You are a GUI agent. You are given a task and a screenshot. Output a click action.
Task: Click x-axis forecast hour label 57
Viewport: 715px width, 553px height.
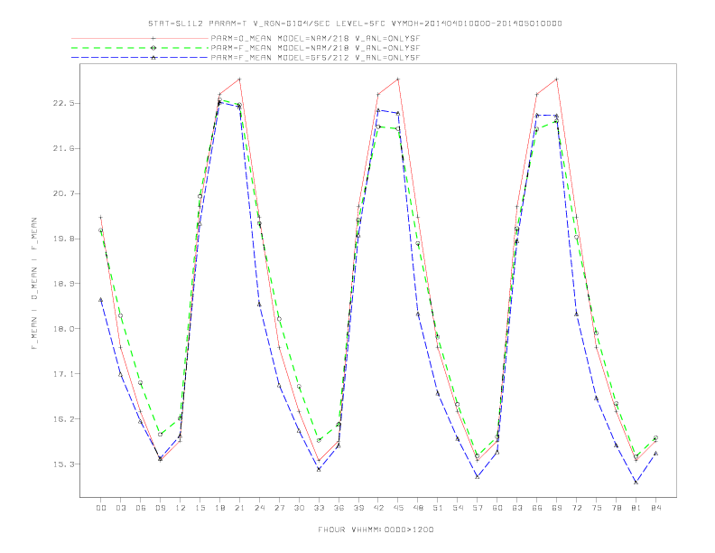click(478, 508)
